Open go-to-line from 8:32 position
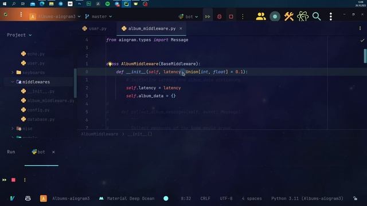This screenshot has width=367, height=206. pos(186,199)
